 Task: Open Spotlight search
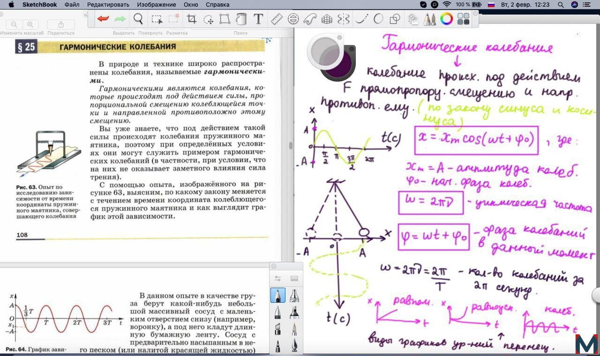coord(561,4)
